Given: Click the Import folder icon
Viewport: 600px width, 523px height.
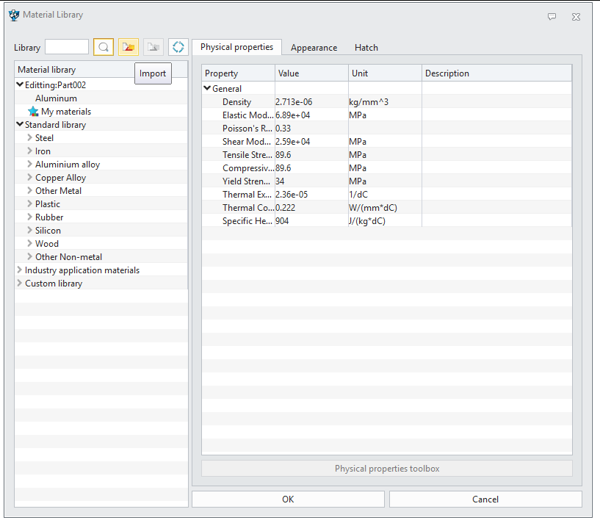Looking at the screenshot, I should click(x=129, y=47).
